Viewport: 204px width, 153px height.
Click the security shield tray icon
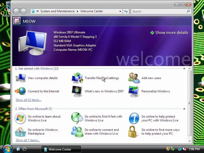point(168,149)
